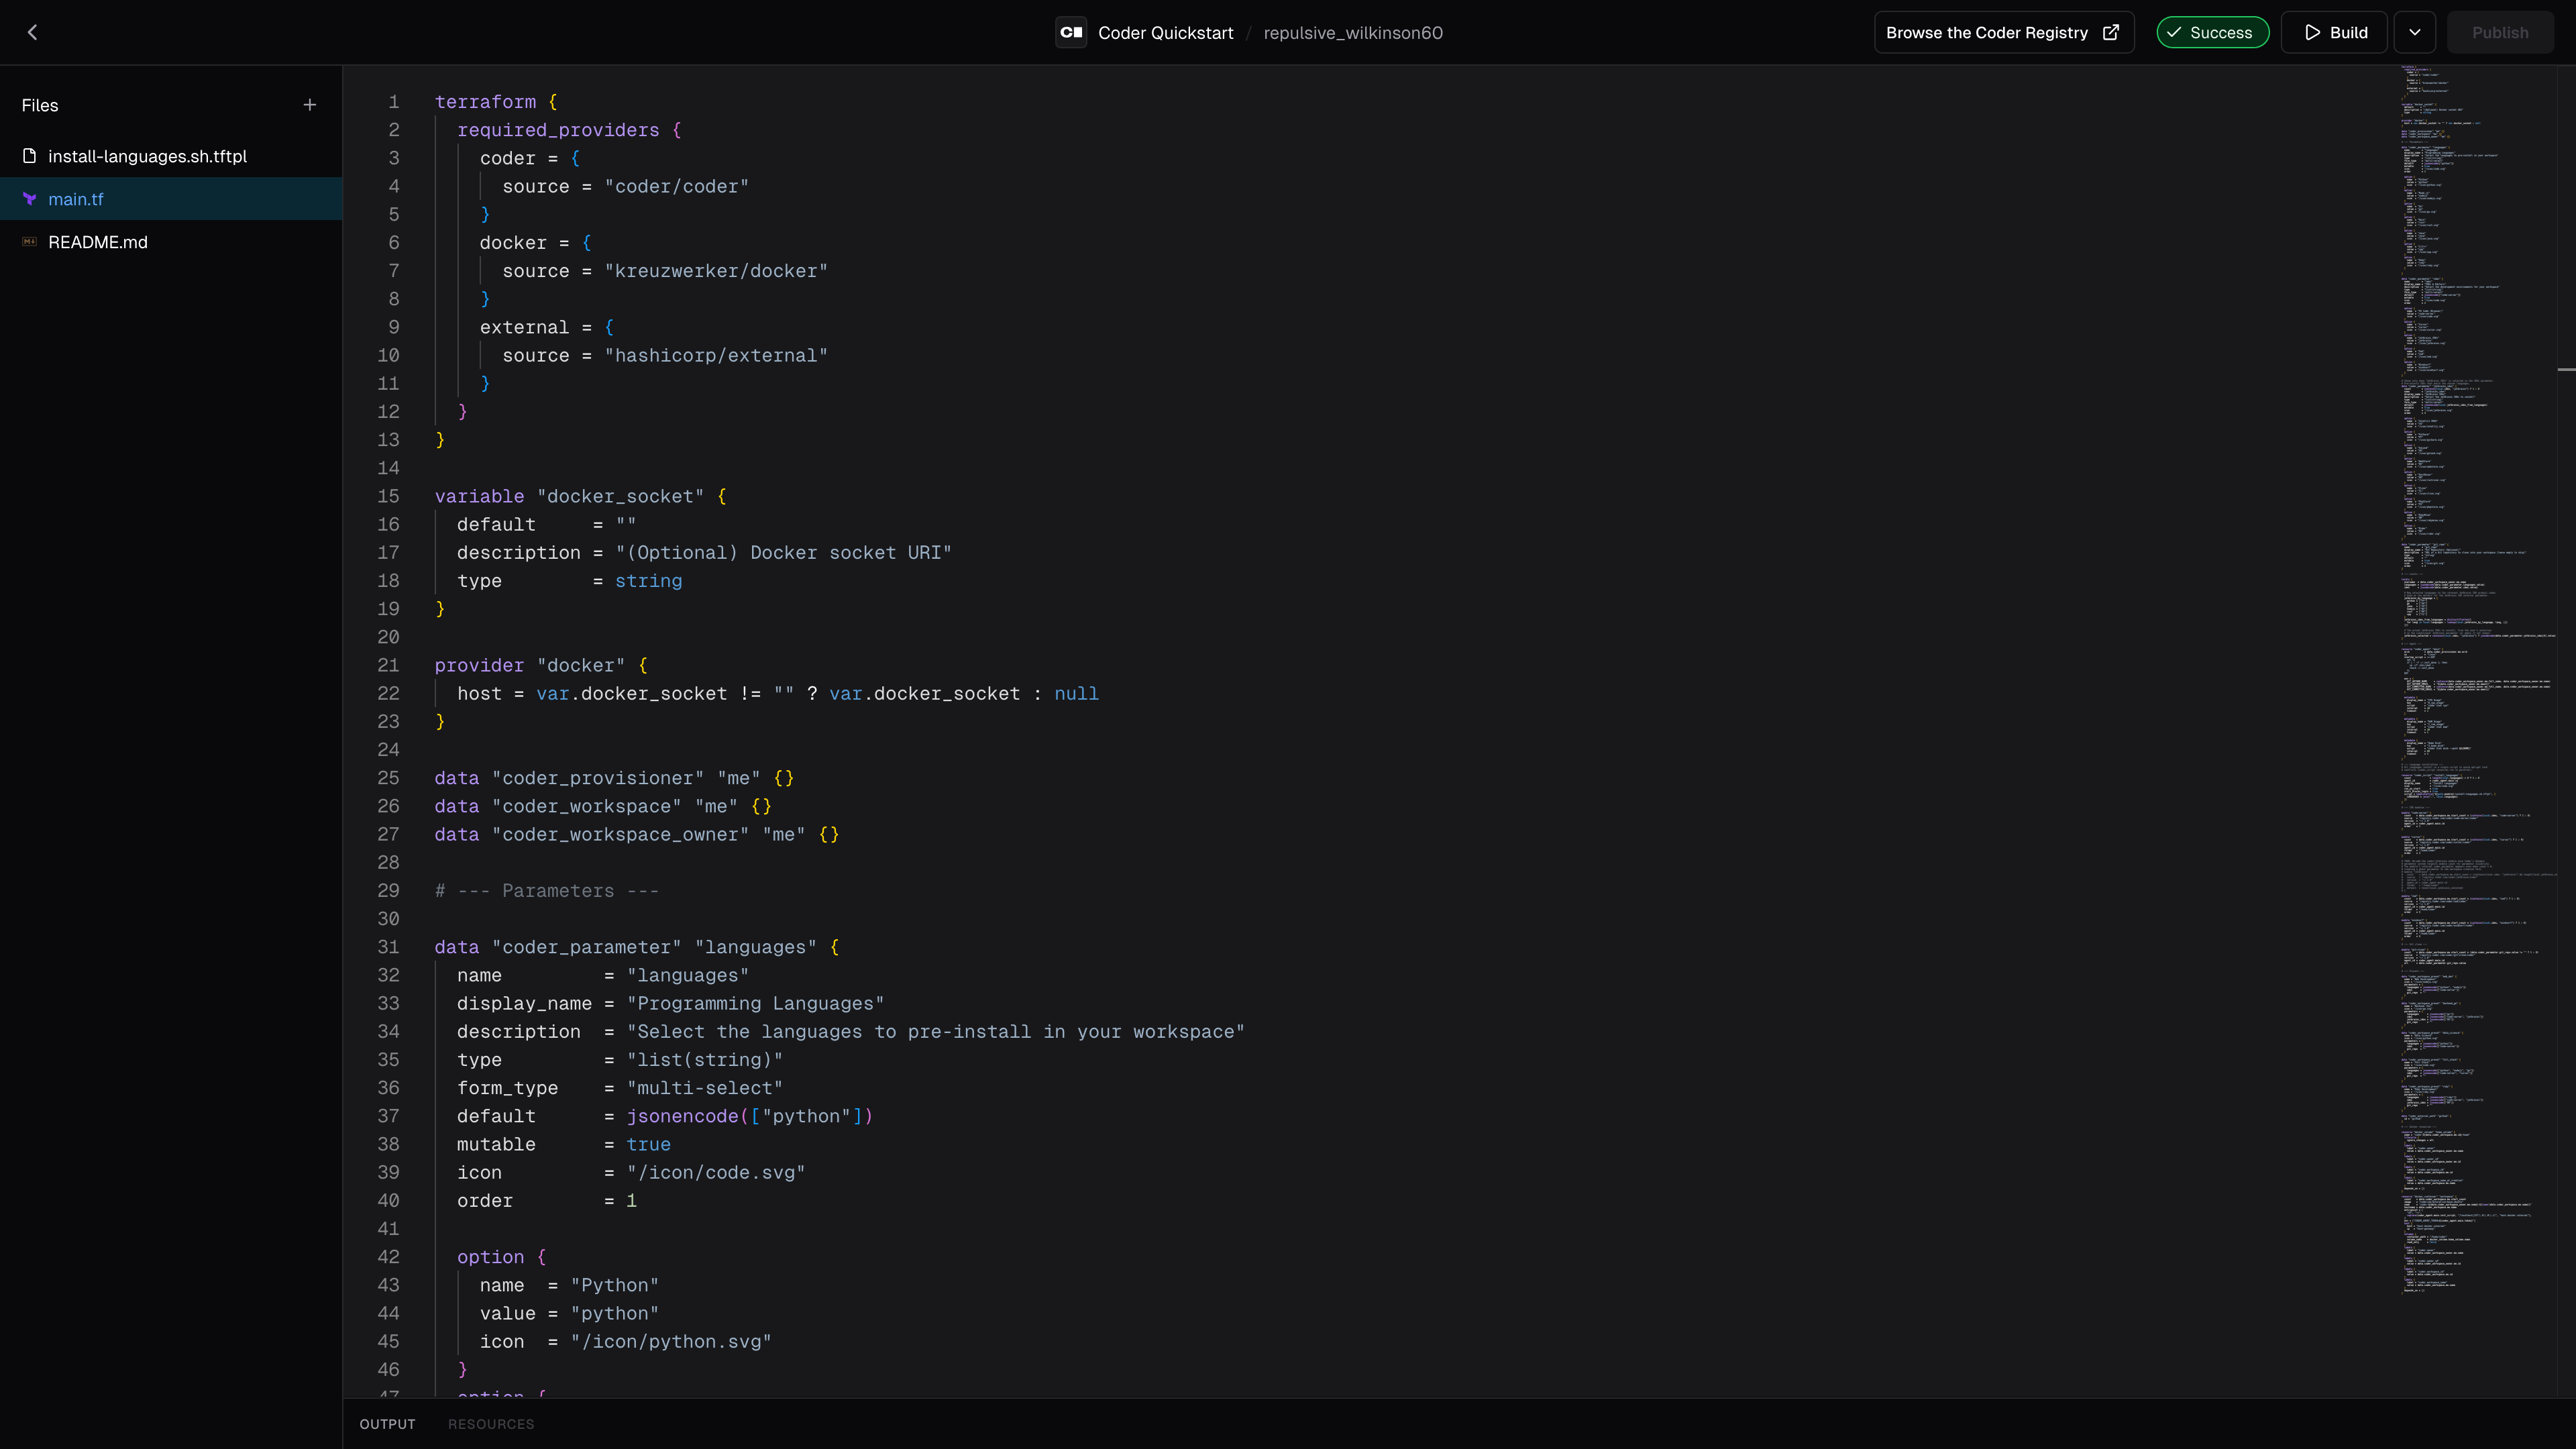
Task: Add a new file with plus icon
Action: 310,105
